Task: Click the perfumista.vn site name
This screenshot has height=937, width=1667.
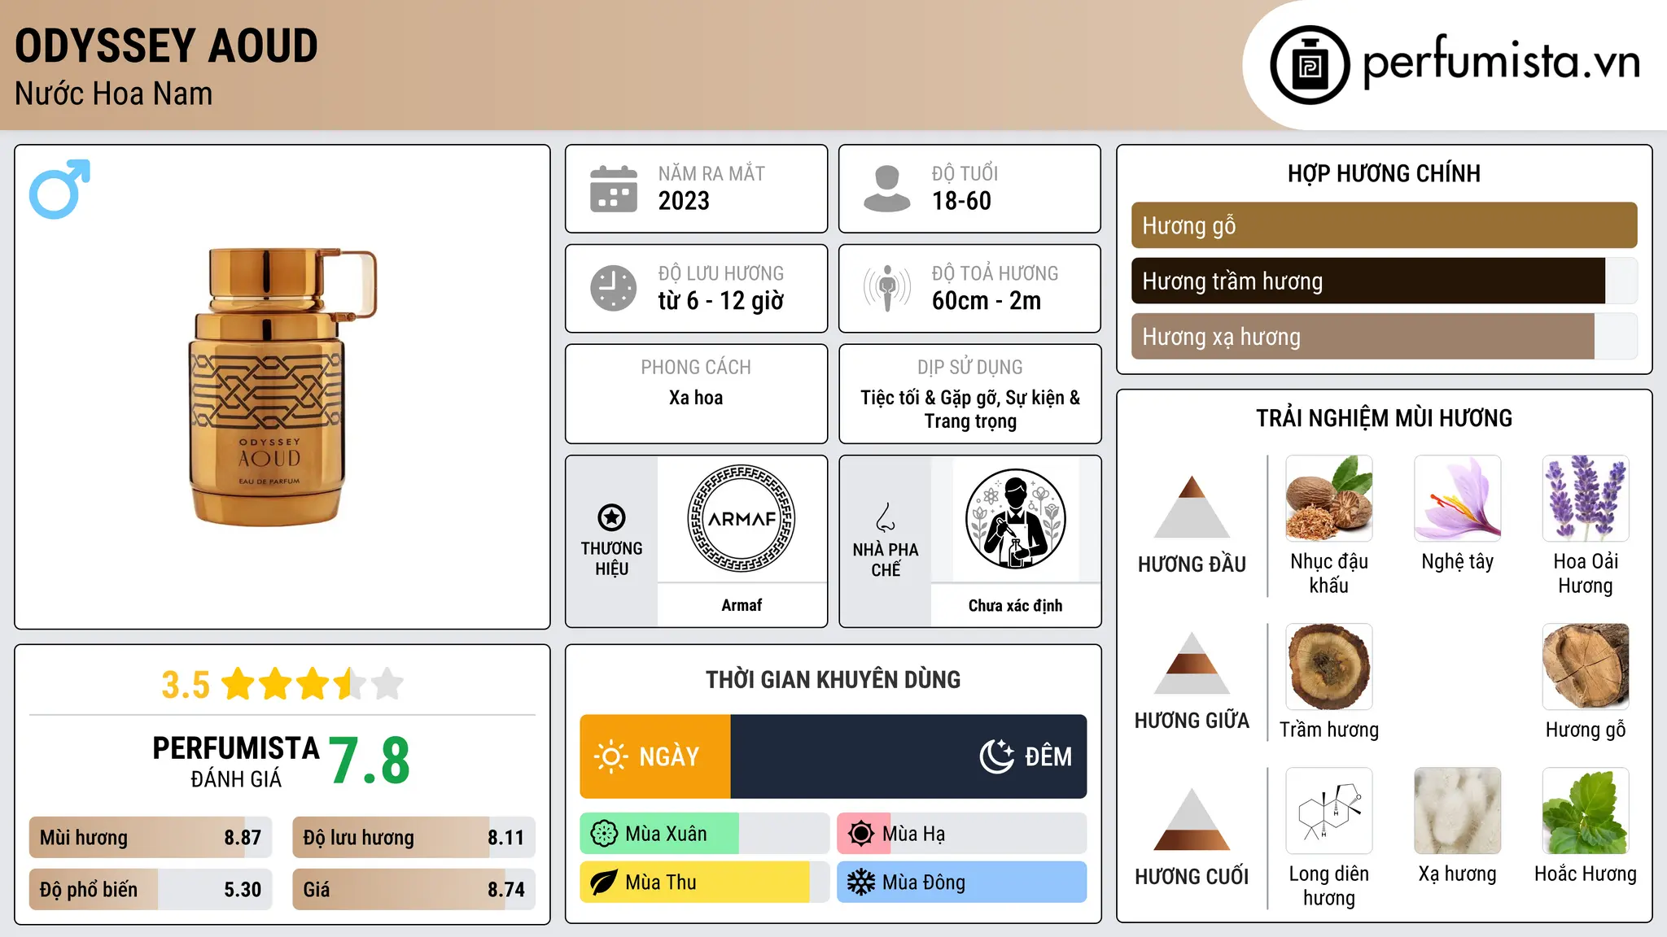Action: coord(1501,62)
